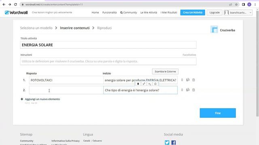Open the Chrome profile avatar

pos(249,4)
